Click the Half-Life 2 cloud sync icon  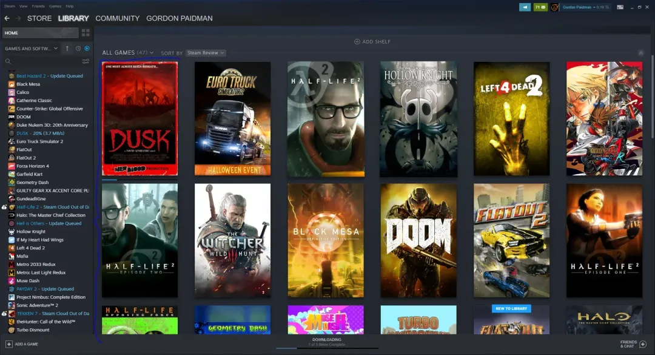click(4, 207)
